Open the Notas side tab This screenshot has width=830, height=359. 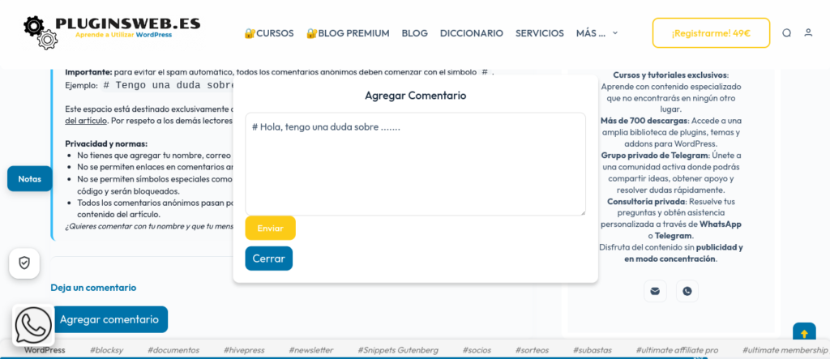pyautogui.click(x=30, y=179)
